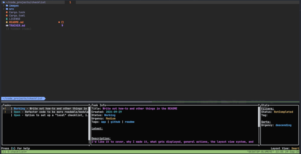Image resolution: width=301 pixels, height=154 pixels.
Task: Click the README.md file icon
Action: pyautogui.click(x=7, y=22)
